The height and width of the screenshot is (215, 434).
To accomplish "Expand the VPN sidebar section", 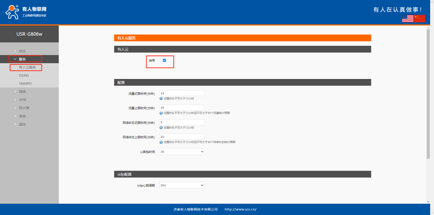I will click(22, 100).
